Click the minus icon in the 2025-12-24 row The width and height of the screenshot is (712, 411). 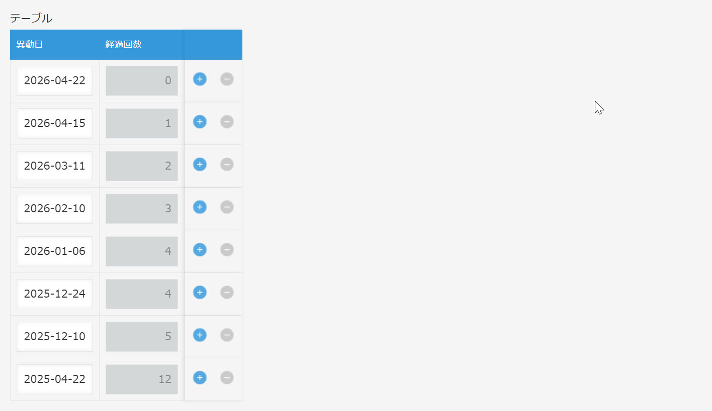pyautogui.click(x=227, y=293)
